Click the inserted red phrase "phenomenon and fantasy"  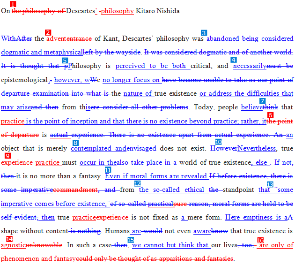pos(38,258)
